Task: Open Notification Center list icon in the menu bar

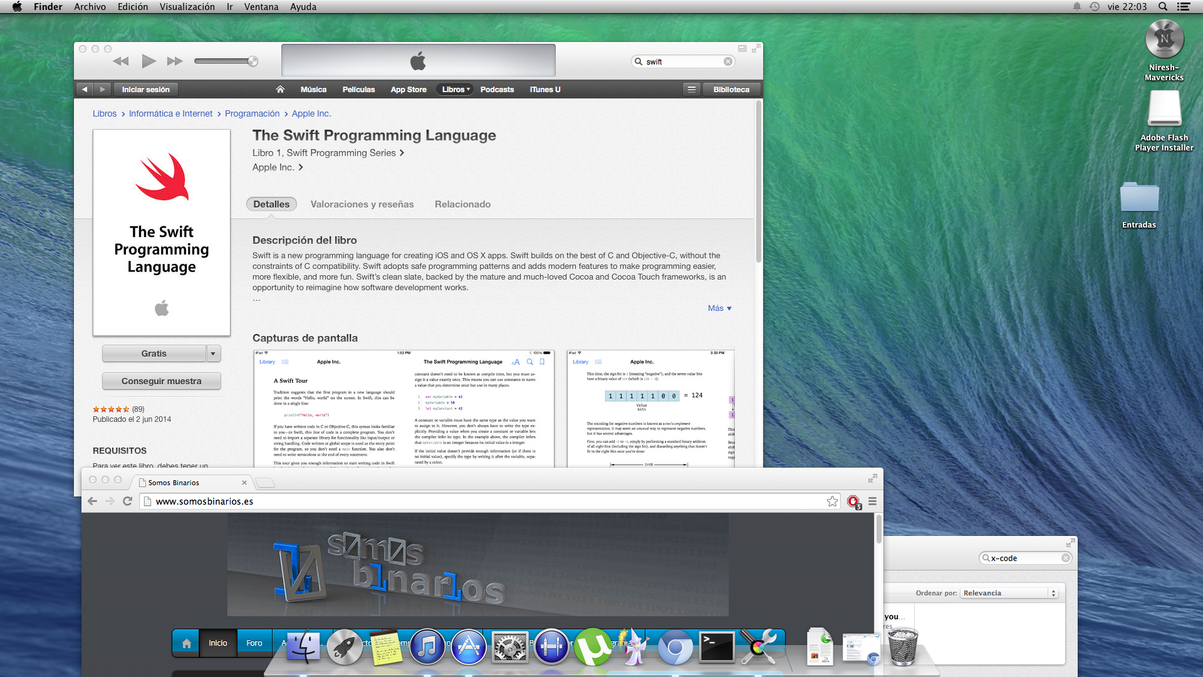Action: pos(1184,7)
